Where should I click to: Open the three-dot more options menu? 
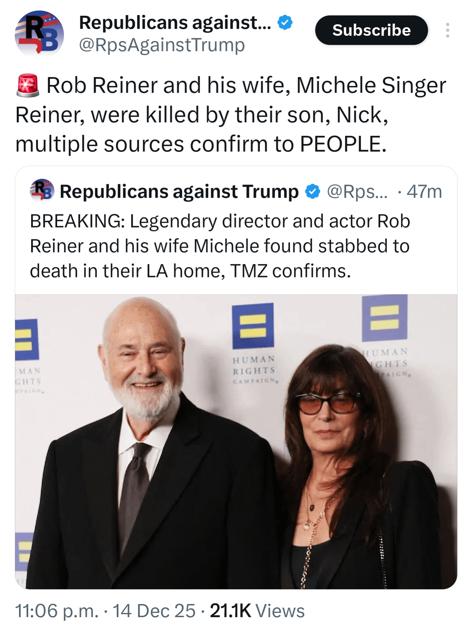(447, 30)
